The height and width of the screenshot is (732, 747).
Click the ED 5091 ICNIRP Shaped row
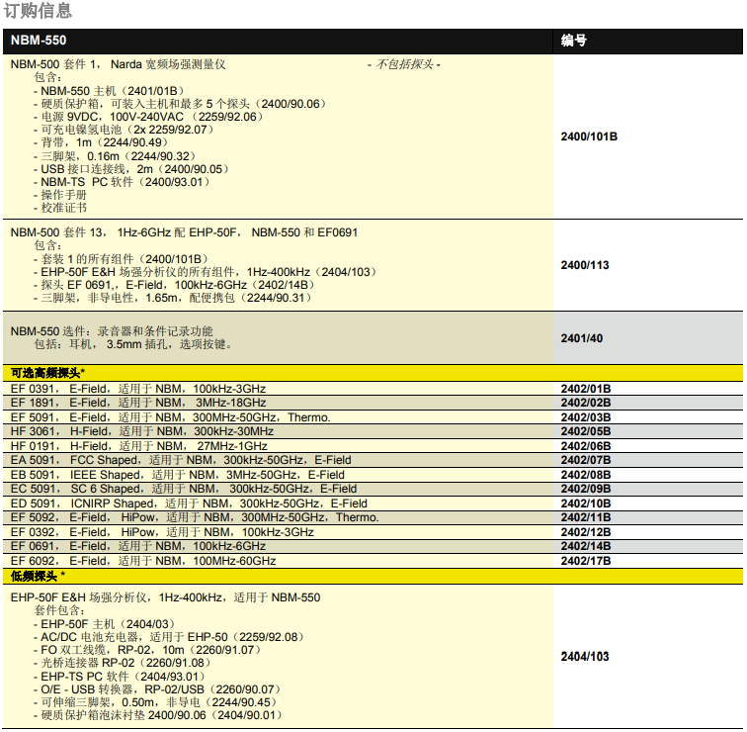[x=189, y=503]
